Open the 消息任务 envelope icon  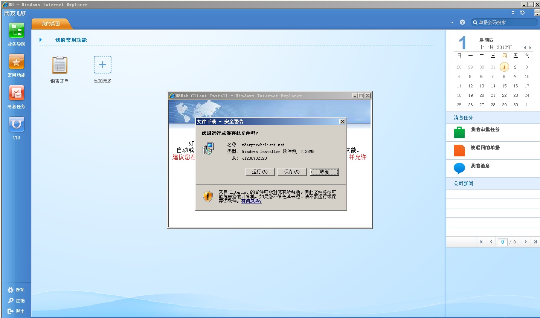17,93
